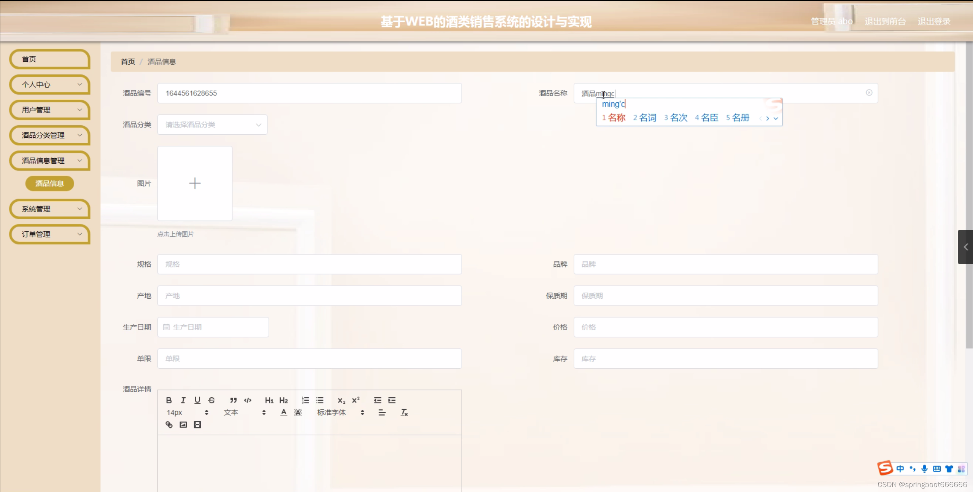Insert a video using the film icon
Viewport: 973px width, 492px height.
(x=197, y=425)
